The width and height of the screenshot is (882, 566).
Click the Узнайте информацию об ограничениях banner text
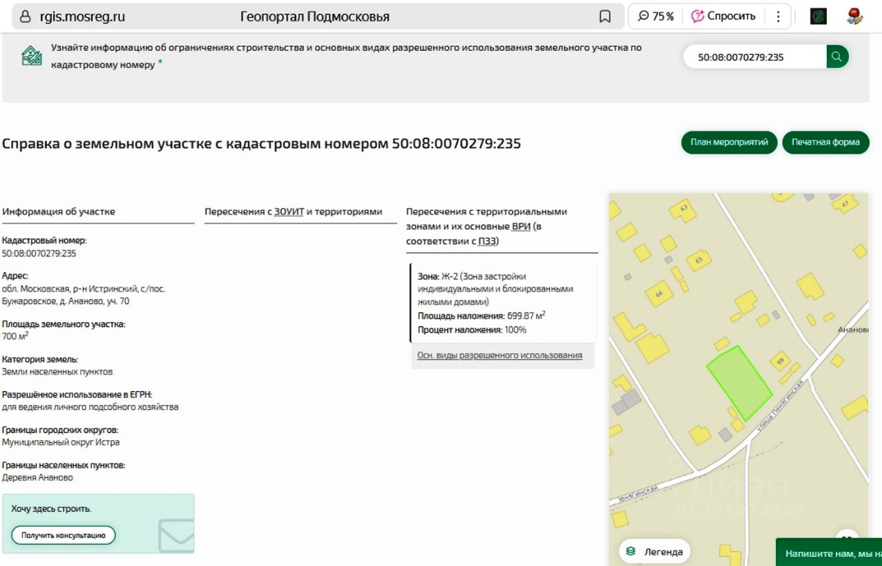click(347, 56)
